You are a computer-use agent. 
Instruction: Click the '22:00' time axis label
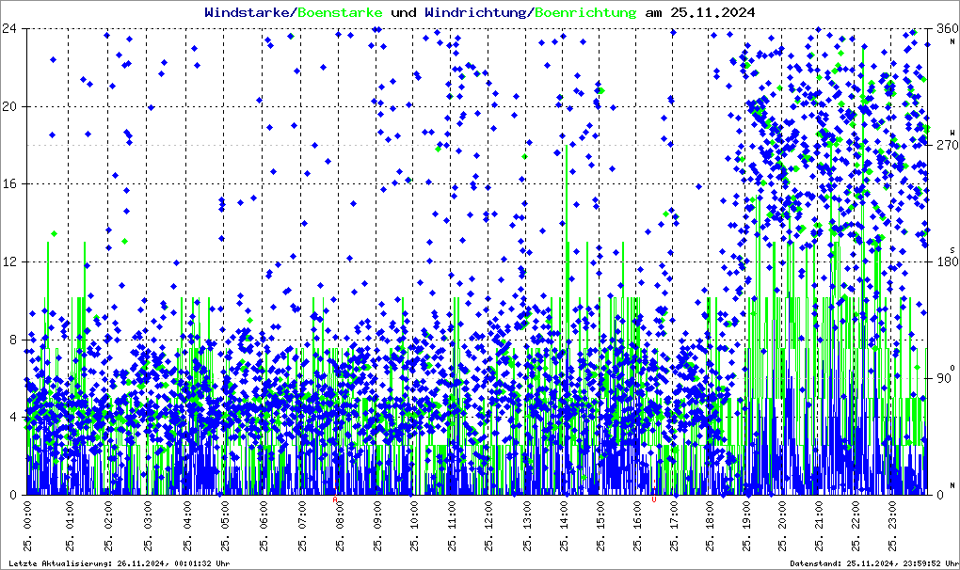(856, 515)
